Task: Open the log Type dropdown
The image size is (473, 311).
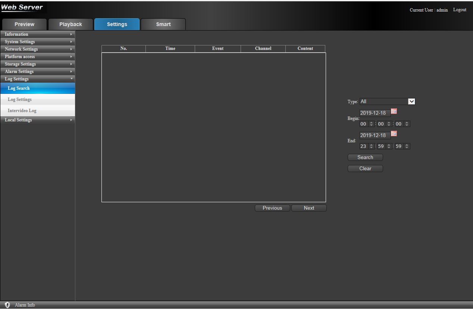Action: [x=387, y=102]
